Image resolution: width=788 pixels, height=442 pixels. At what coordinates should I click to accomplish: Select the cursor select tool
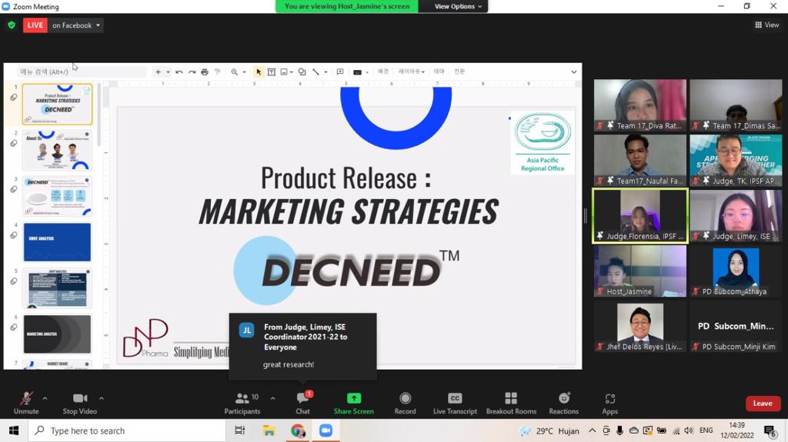[259, 71]
